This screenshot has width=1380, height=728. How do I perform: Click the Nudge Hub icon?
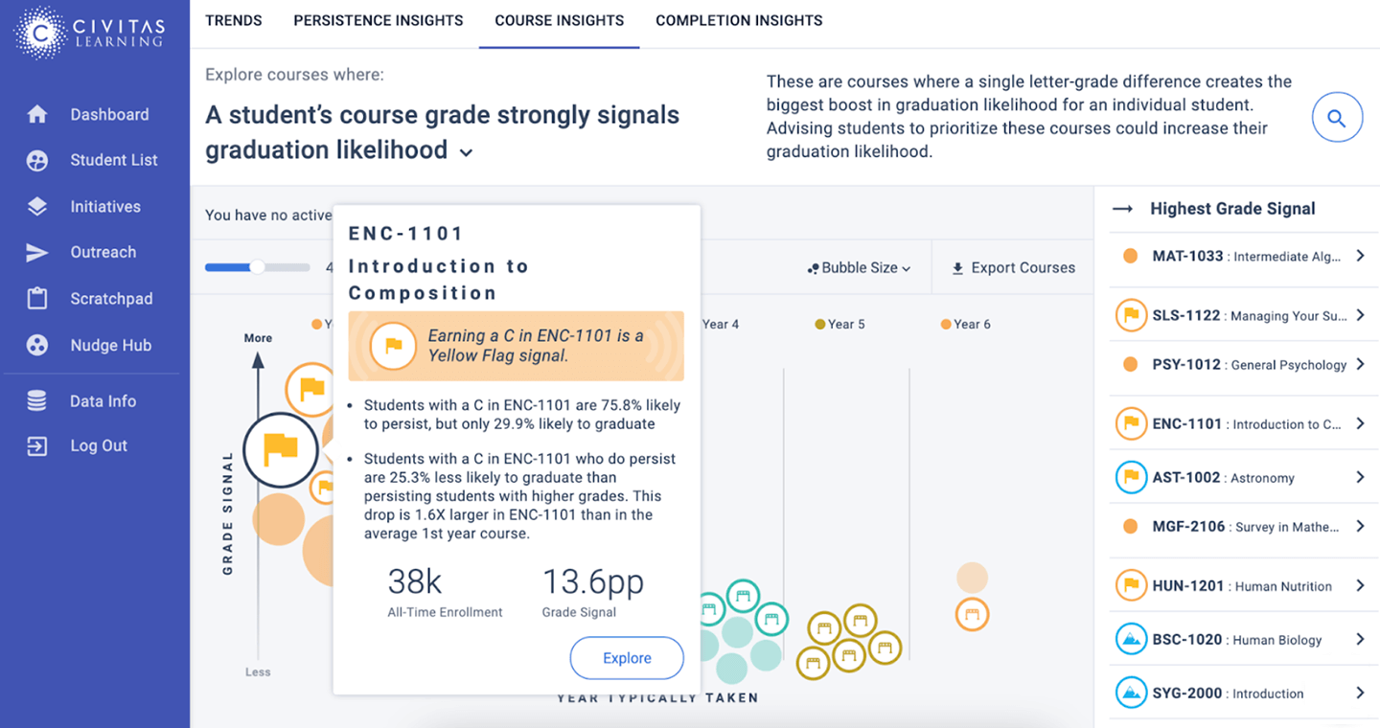(37, 346)
